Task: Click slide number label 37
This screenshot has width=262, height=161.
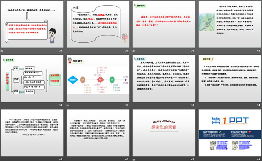Action: click(x=61, y=50)
